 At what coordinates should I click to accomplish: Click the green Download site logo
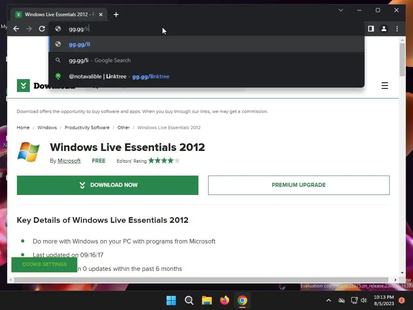(23, 86)
